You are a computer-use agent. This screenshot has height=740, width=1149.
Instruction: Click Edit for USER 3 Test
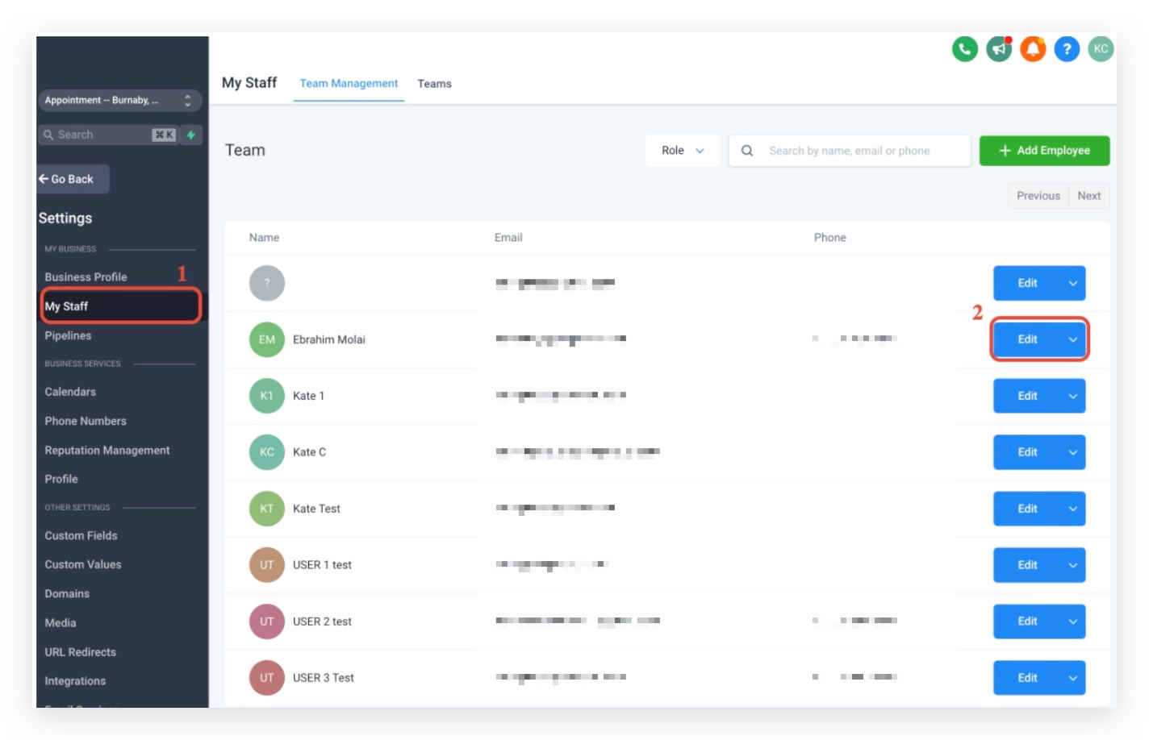tap(1027, 678)
